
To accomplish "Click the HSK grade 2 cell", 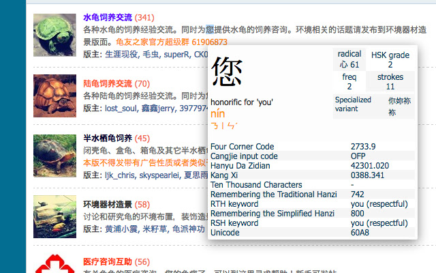I will 390,59.
